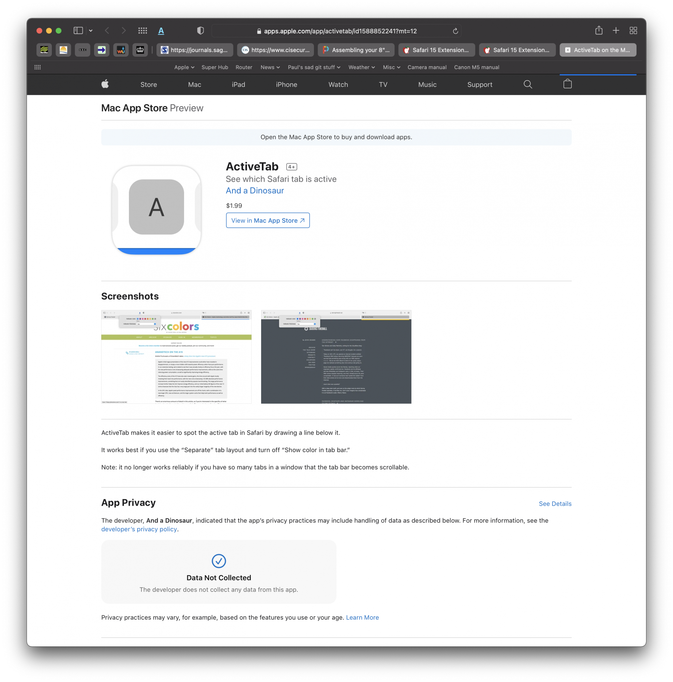Toggle the Safari sidebar
Image resolution: width=673 pixels, height=682 pixels.
[78, 31]
